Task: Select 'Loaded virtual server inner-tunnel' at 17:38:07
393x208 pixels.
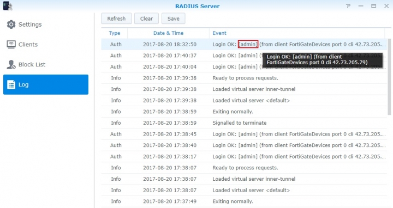Action: pyautogui.click(x=254, y=179)
